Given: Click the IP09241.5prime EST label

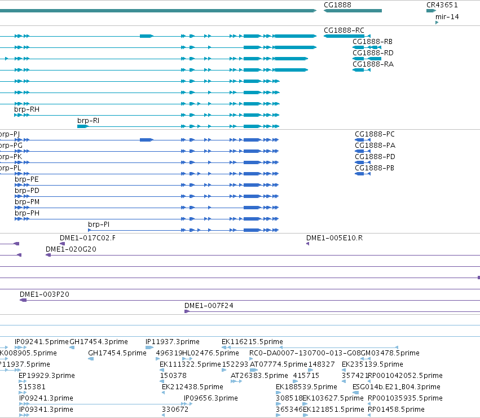Looking at the screenshot, I should click(42, 342).
